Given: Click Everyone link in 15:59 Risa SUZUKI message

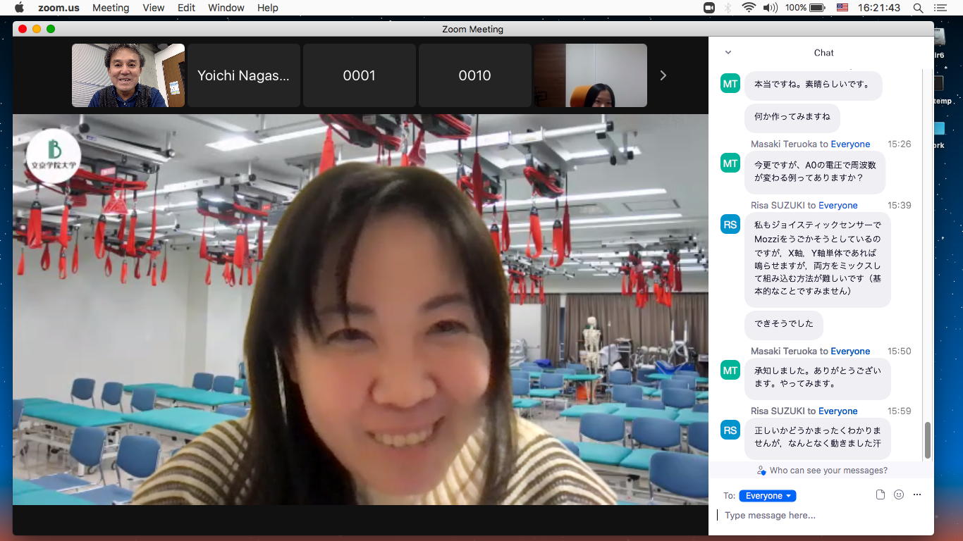Looking at the screenshot, I should [x=838, y=411].
